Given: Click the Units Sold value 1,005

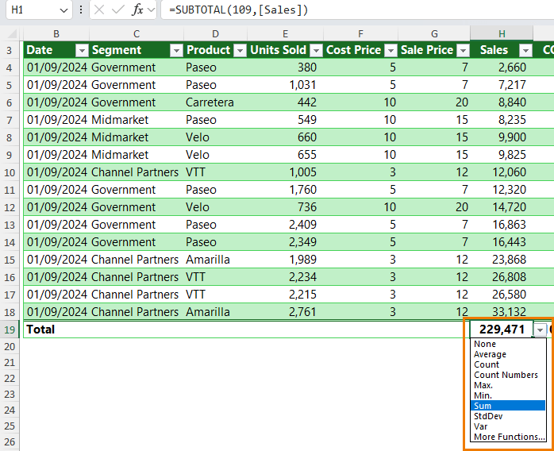Looking at the screenshot, I should point(285,172).
